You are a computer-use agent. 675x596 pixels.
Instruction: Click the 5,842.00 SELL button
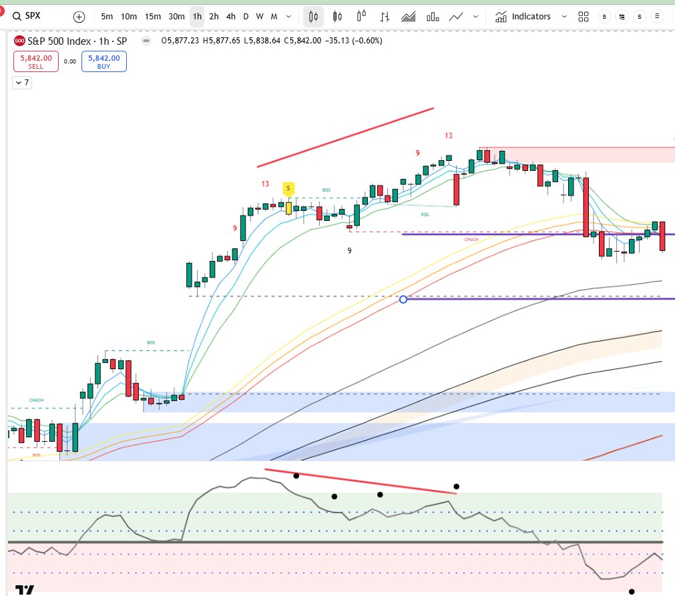pos(36,61)
